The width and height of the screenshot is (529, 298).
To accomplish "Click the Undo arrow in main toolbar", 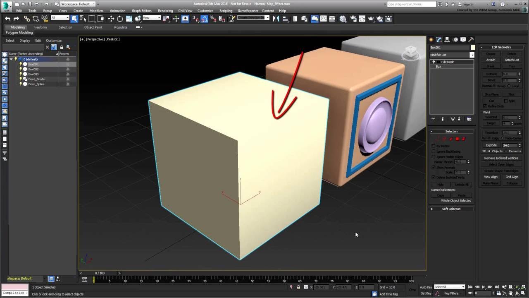I will point(8,19).
